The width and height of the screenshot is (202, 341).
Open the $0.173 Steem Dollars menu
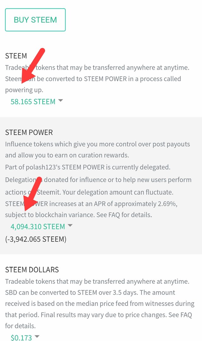[x=21, y=337]
